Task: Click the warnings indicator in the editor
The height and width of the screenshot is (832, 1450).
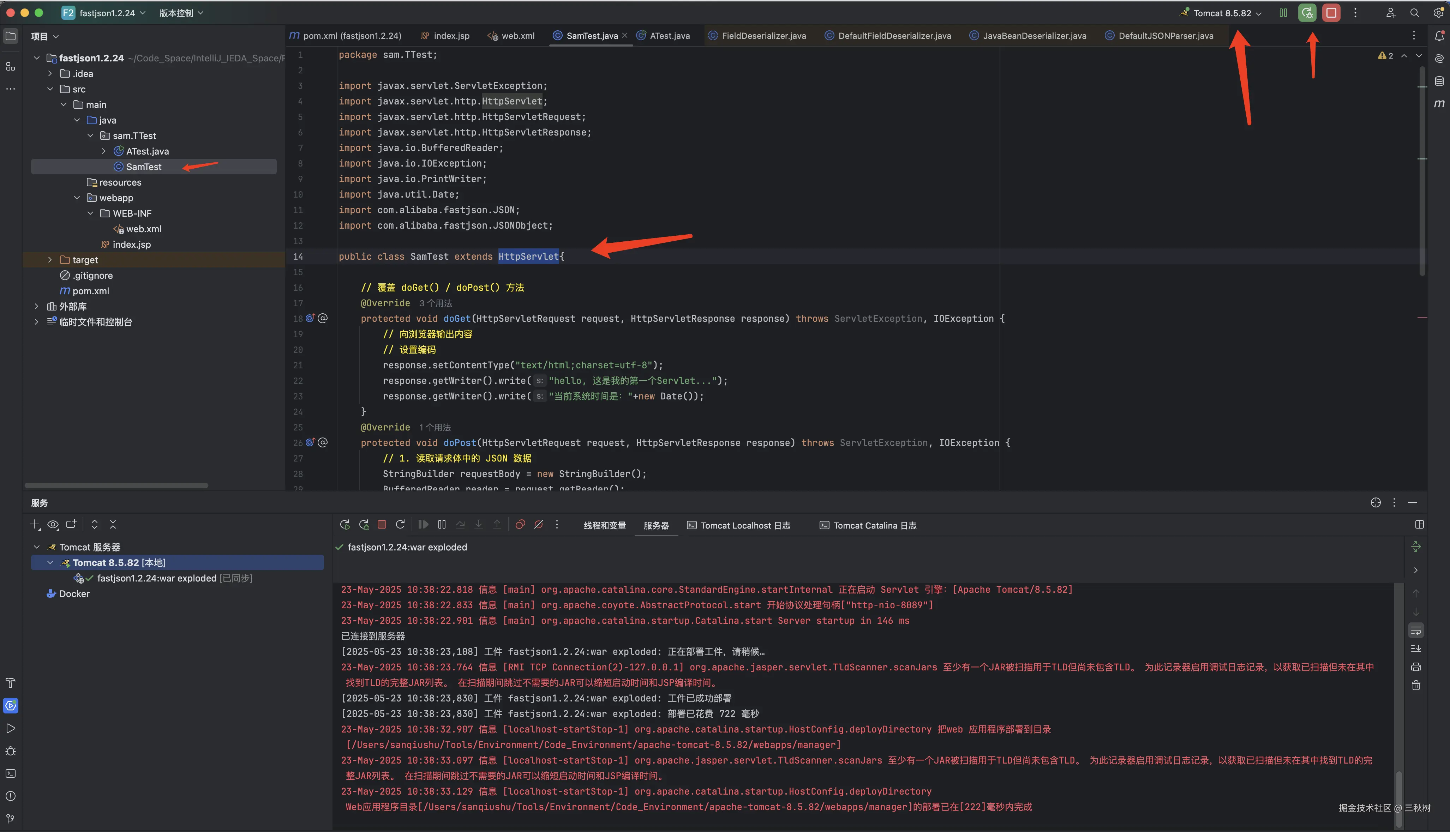Action: (x=1385, y=55)
